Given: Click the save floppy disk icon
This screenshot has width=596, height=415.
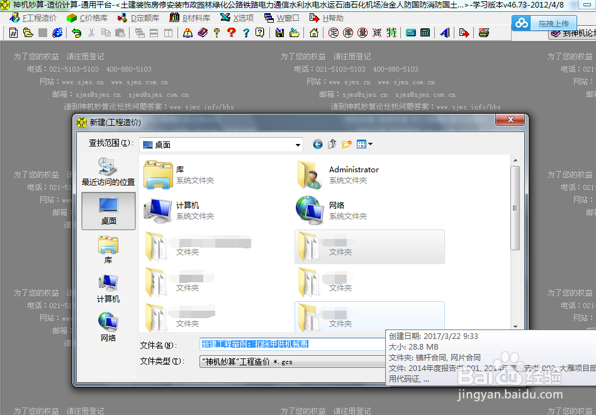Looking at the screenshot, I should (x=280, y=33).
